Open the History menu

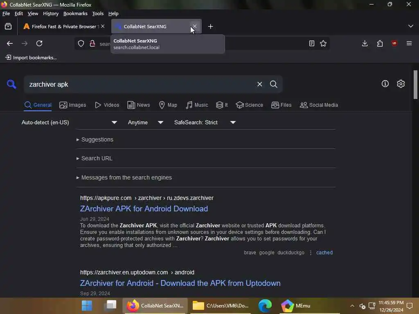[50, 13]
